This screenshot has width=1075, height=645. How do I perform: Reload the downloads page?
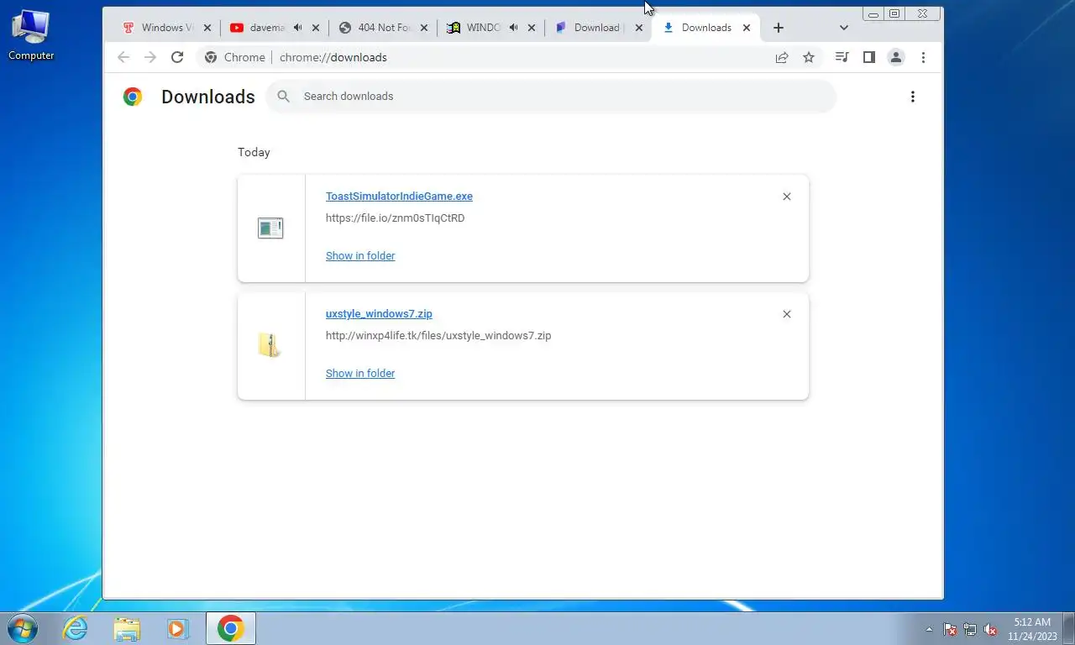click(177, 57)
